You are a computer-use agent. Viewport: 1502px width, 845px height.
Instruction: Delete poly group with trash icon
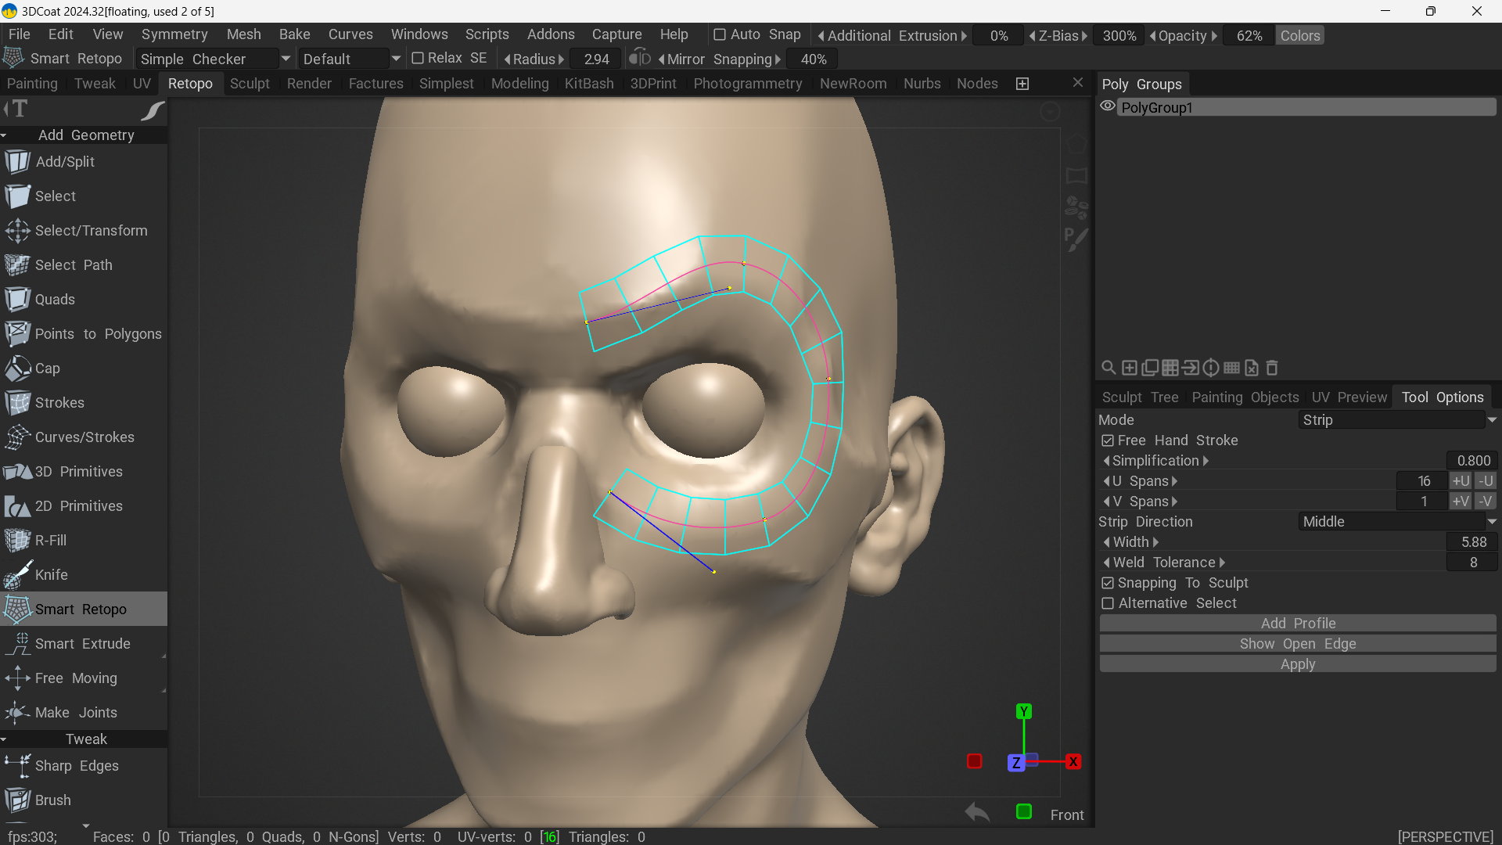1272,368
